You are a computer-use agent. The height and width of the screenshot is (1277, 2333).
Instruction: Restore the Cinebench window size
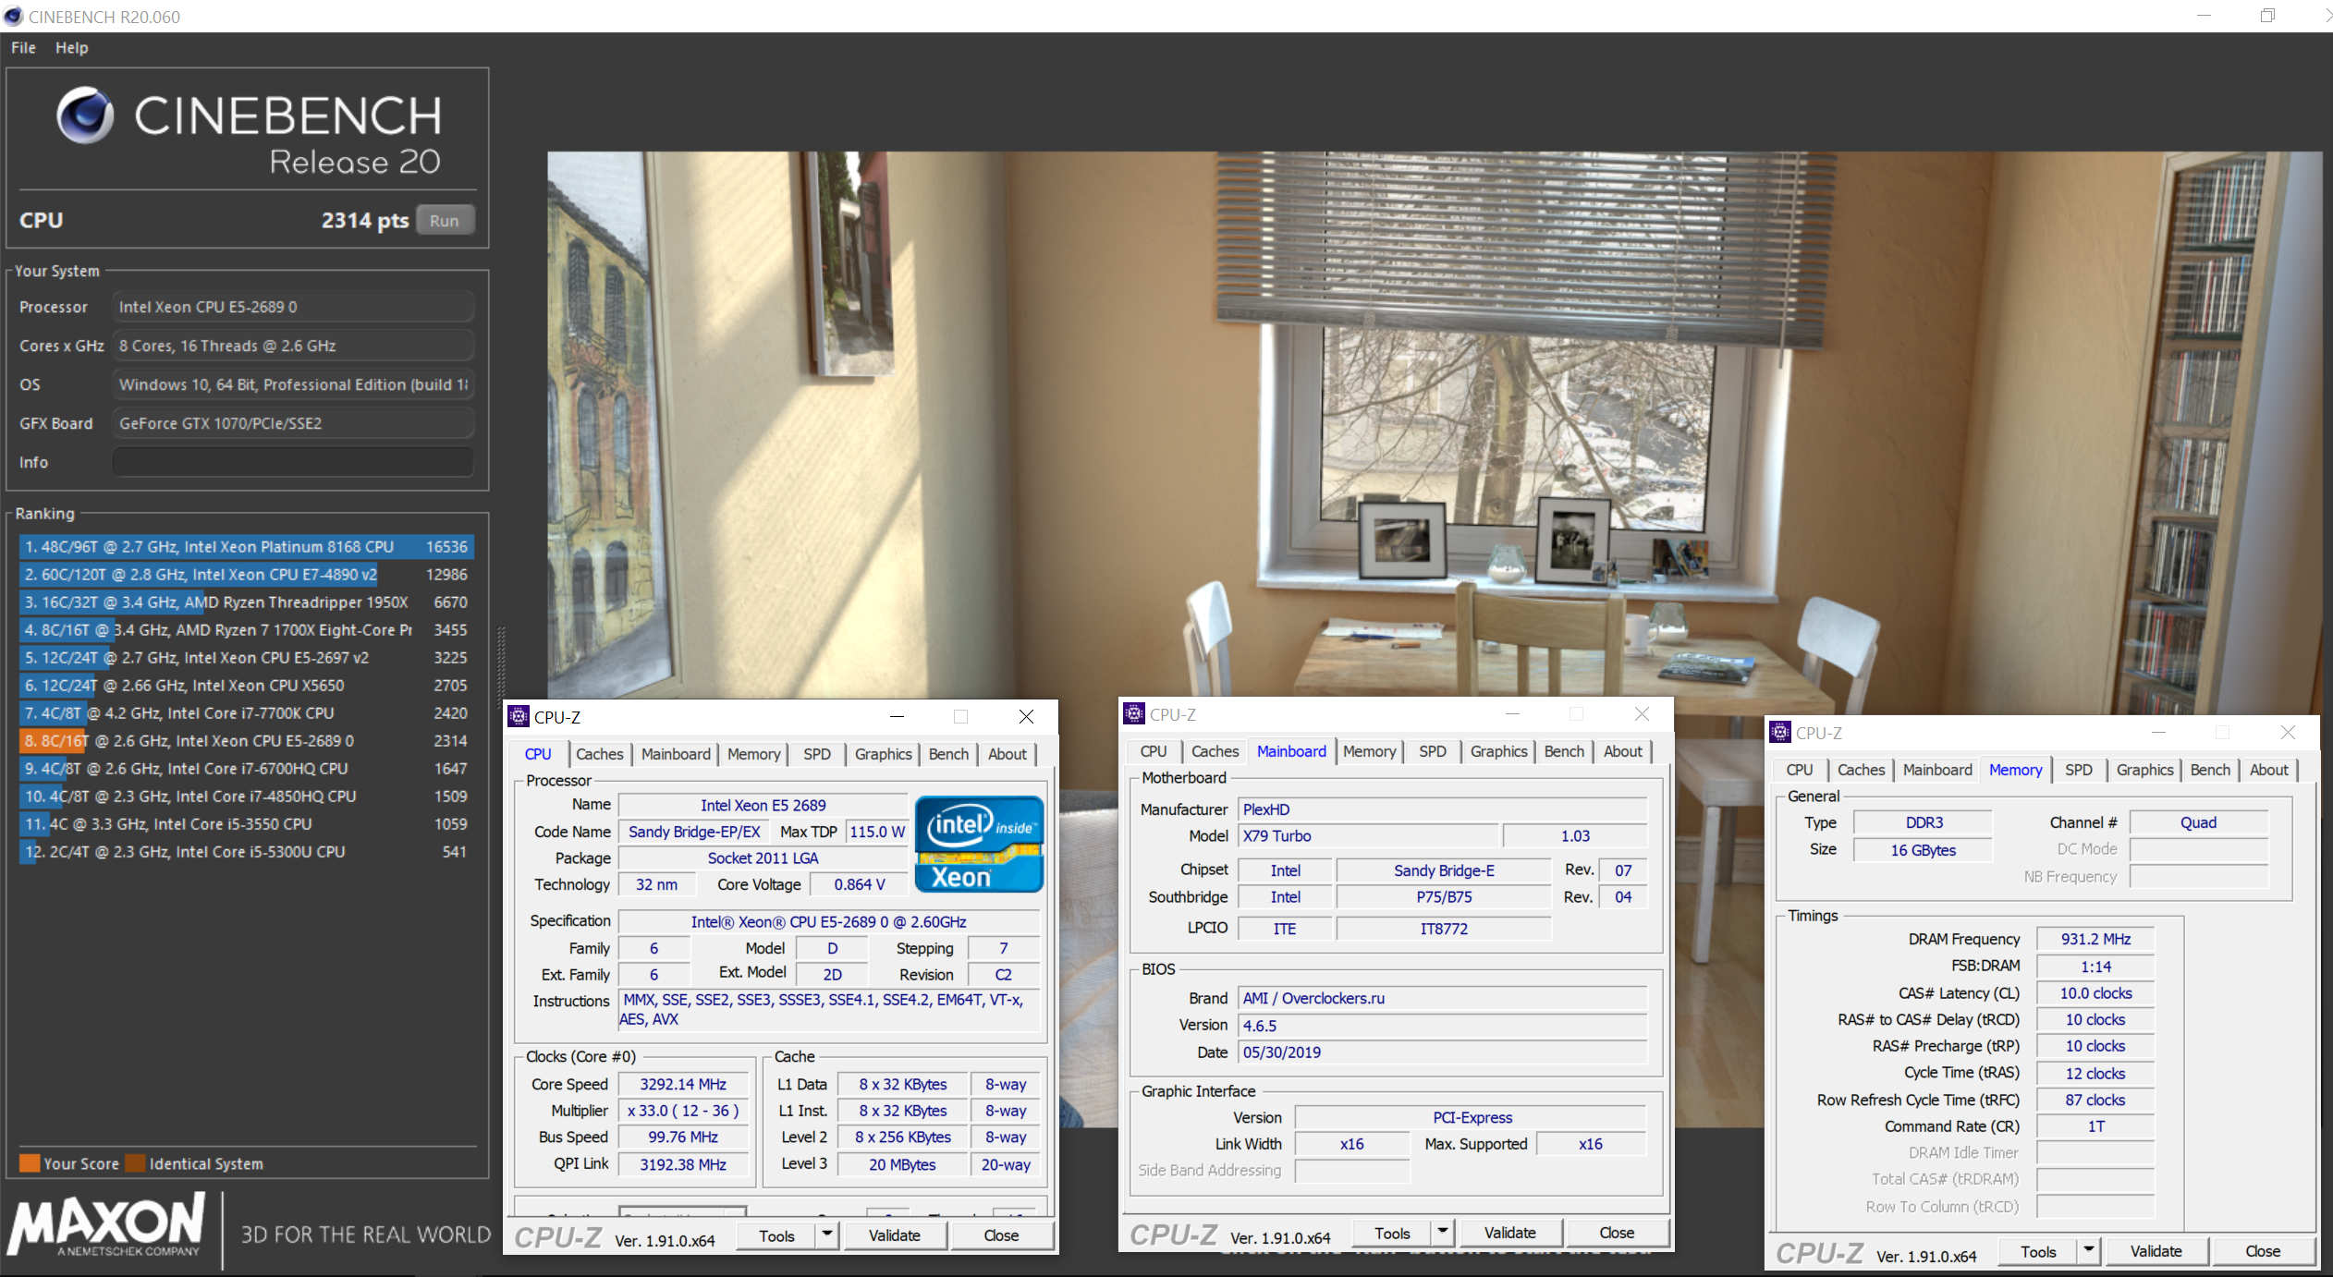pos(2267,16)
